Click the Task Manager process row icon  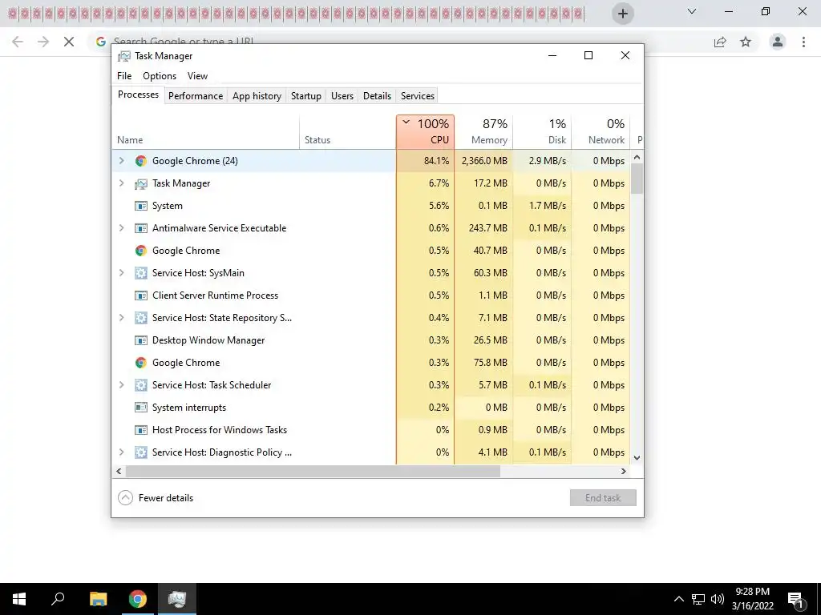tap(141, 183)
